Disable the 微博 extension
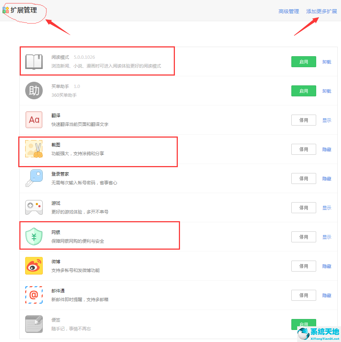Image resolution: width=341 pixels, height=342 pixels. pos(303,266)
